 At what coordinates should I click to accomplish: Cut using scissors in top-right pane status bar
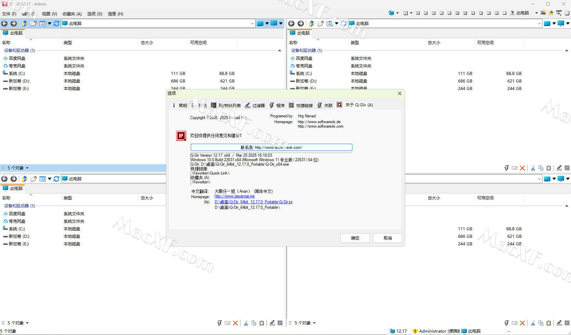click(x=533, y=168)
